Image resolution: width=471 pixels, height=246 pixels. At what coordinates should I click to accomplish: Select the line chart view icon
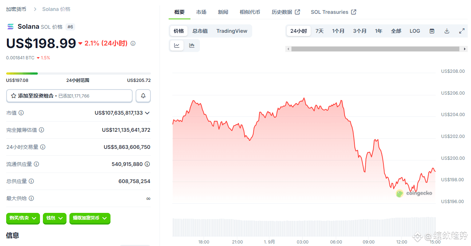click(177, 45)
